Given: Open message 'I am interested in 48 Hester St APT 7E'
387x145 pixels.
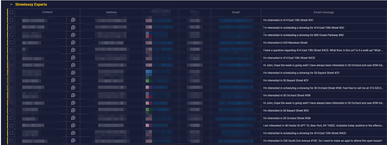Looking at the screenshot, I should point(323,125).
